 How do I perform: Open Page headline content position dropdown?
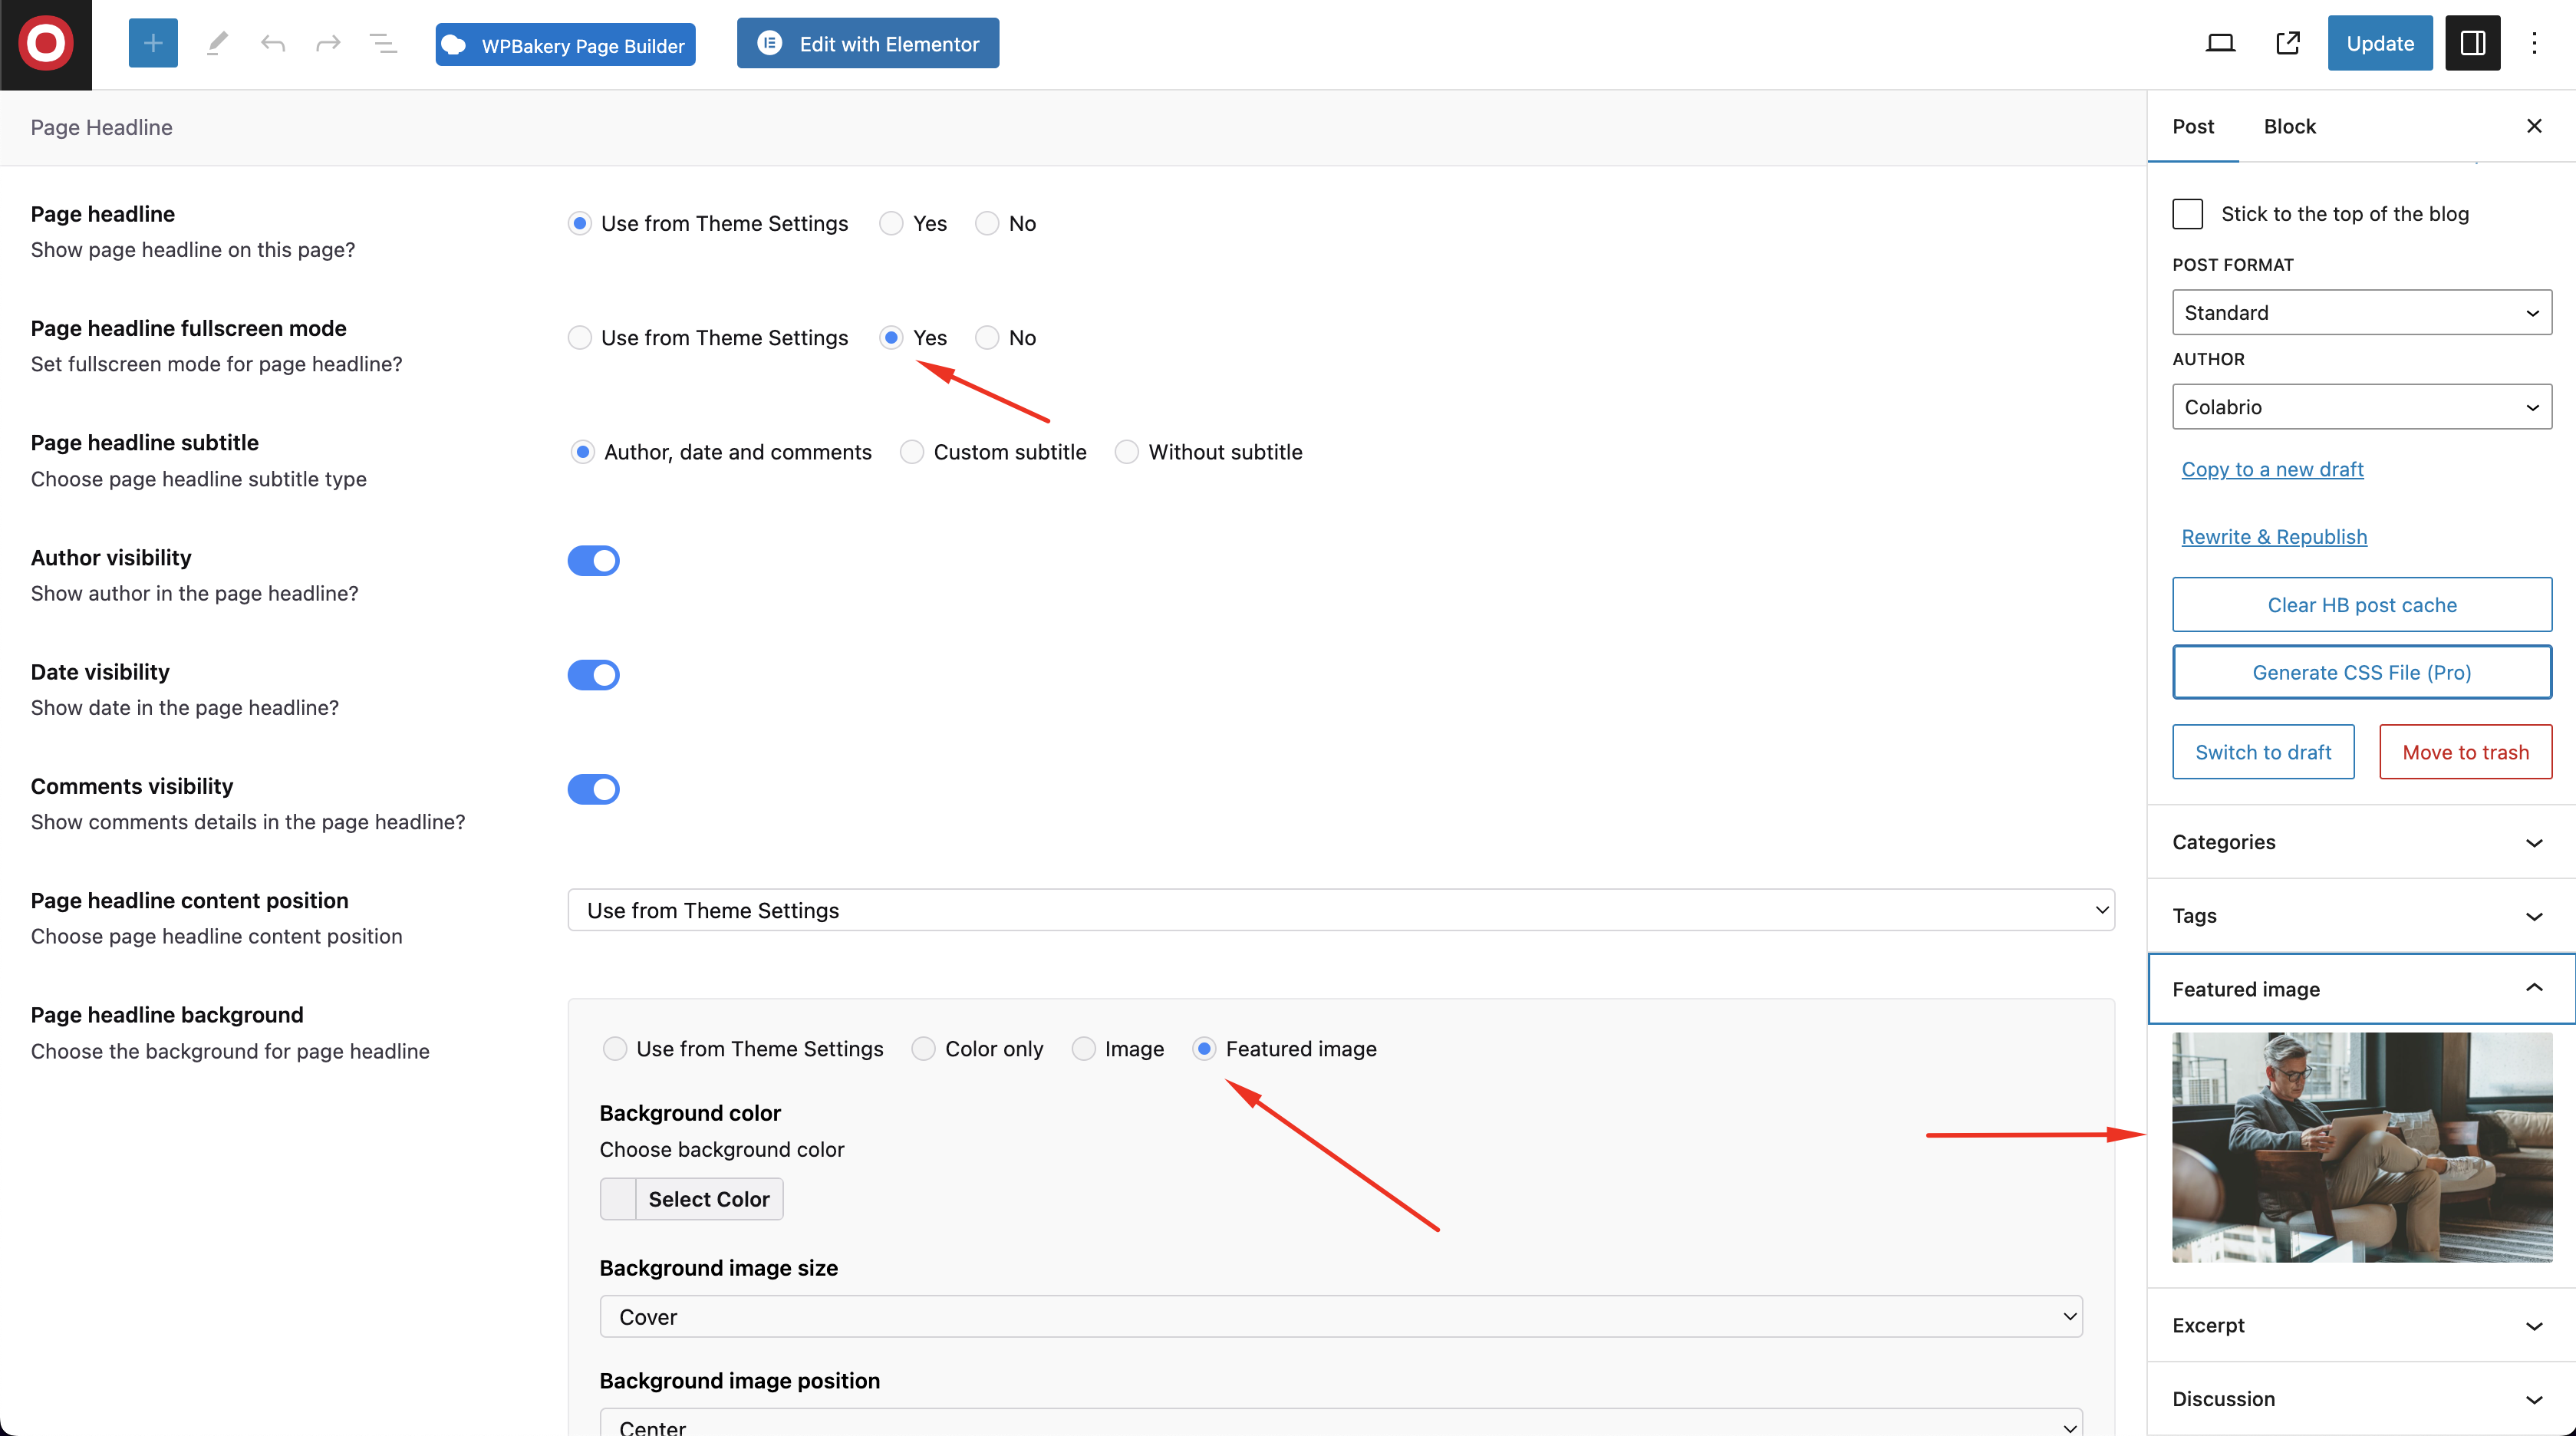click(1341, 910)
